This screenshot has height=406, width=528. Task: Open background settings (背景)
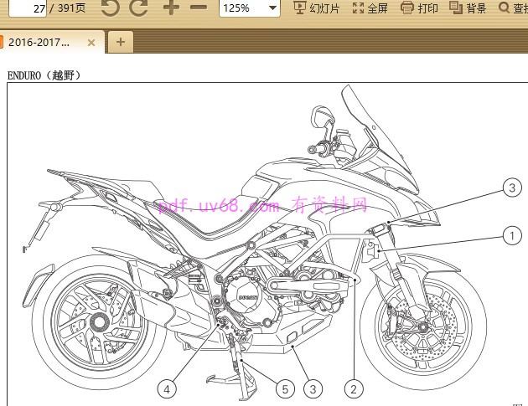[468, 8]
